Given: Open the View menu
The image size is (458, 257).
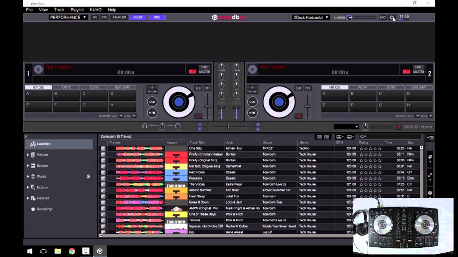Looking at the screenshot, I should [43, 10].
